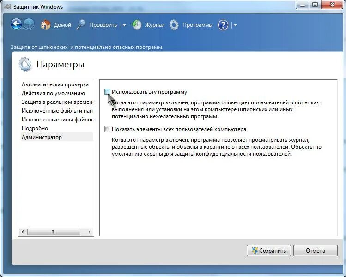Open the Домой toolbar item

[x=62, y=25]
